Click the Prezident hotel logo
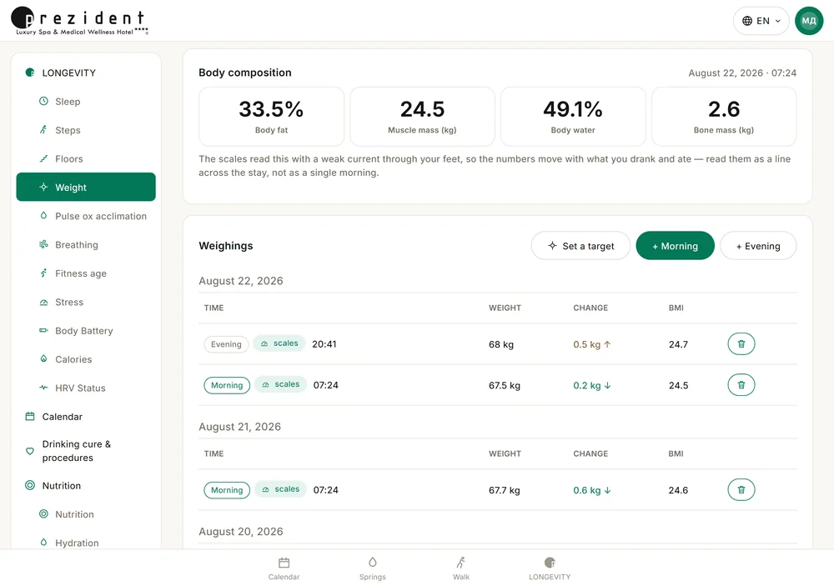 pos(80,22)
